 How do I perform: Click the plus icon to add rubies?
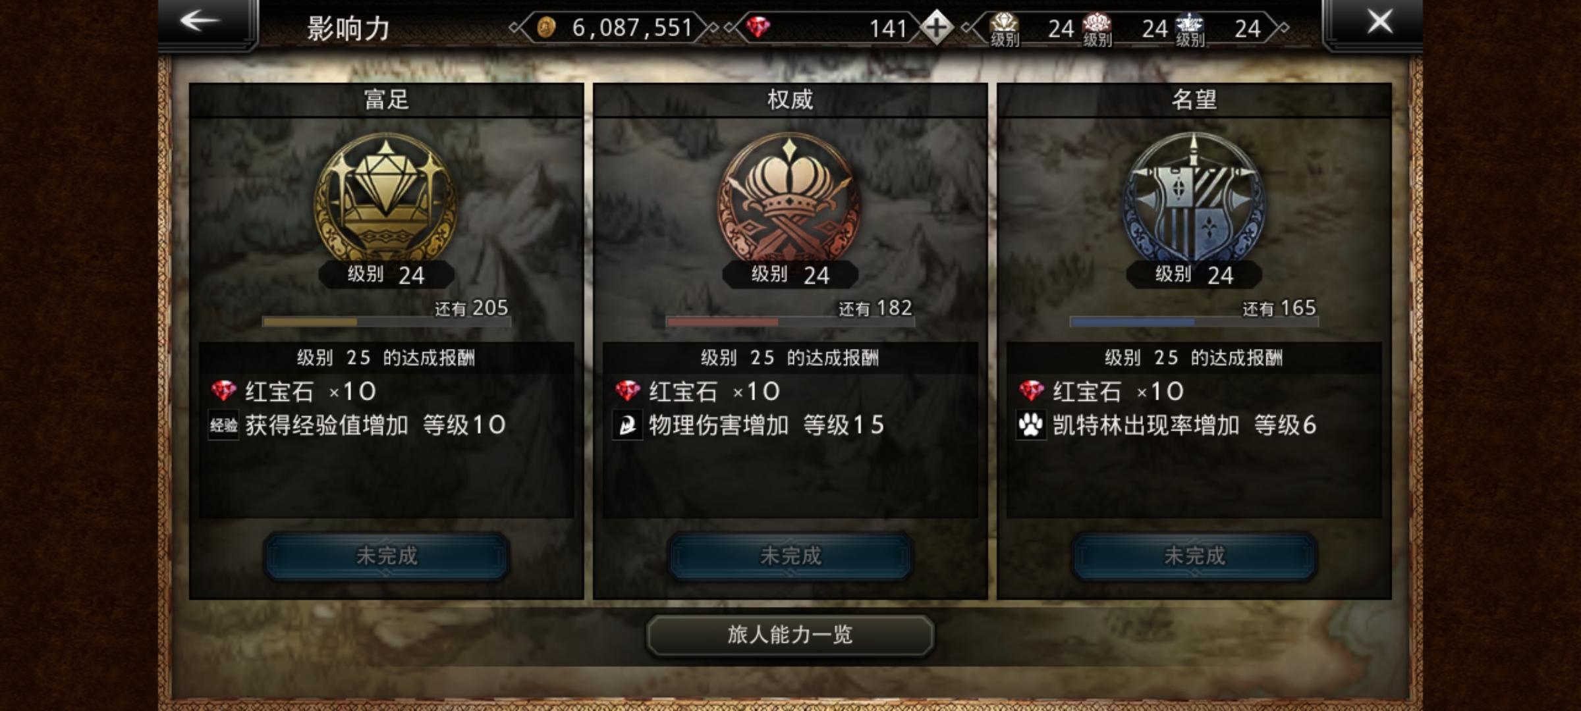point(936,28)
